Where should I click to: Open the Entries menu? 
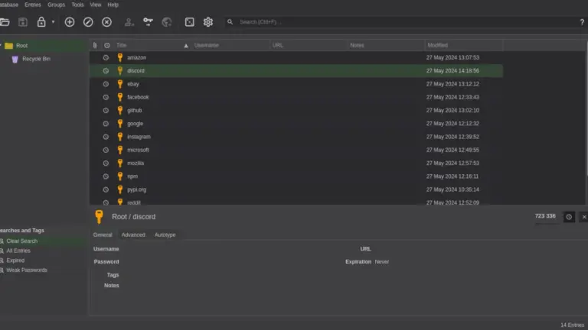[33, 5]
